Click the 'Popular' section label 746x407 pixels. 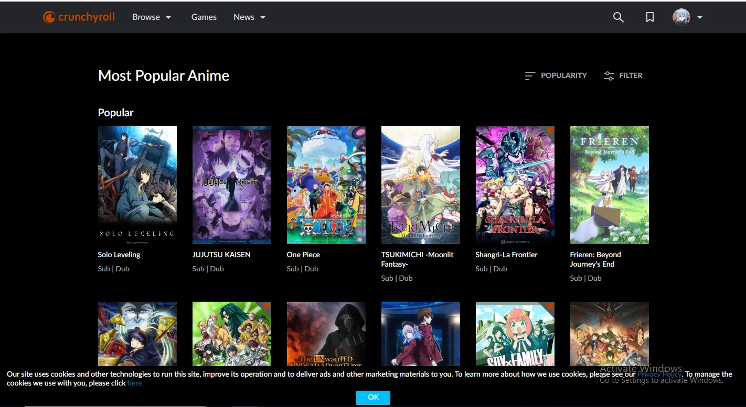[x=116, y=113]
